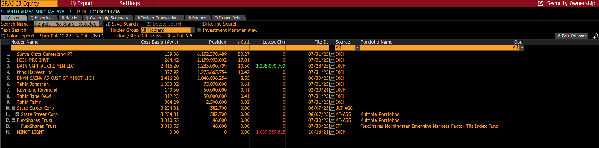Click the pop-out icon beside Security Ownership
The height and width of the screenshot is (148, 599).
pos(540,3)
